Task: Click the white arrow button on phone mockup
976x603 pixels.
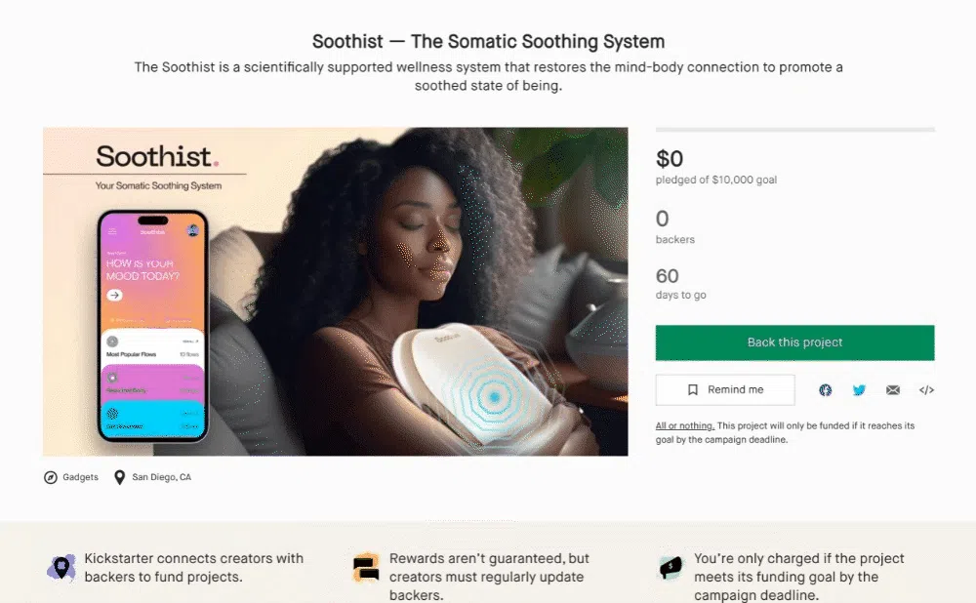Action: coord(114,295)
